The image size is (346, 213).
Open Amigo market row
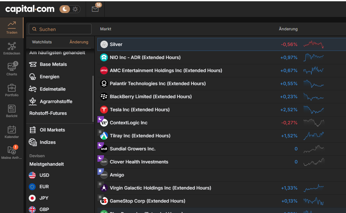tap(222, 175)
